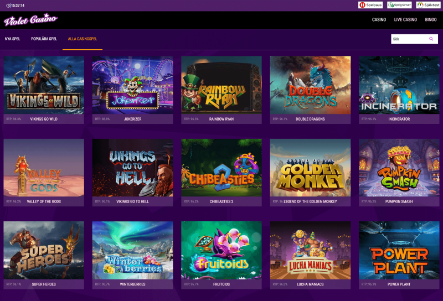Click the 'DOUBLE DRAGONS' title label

point(310,119)
